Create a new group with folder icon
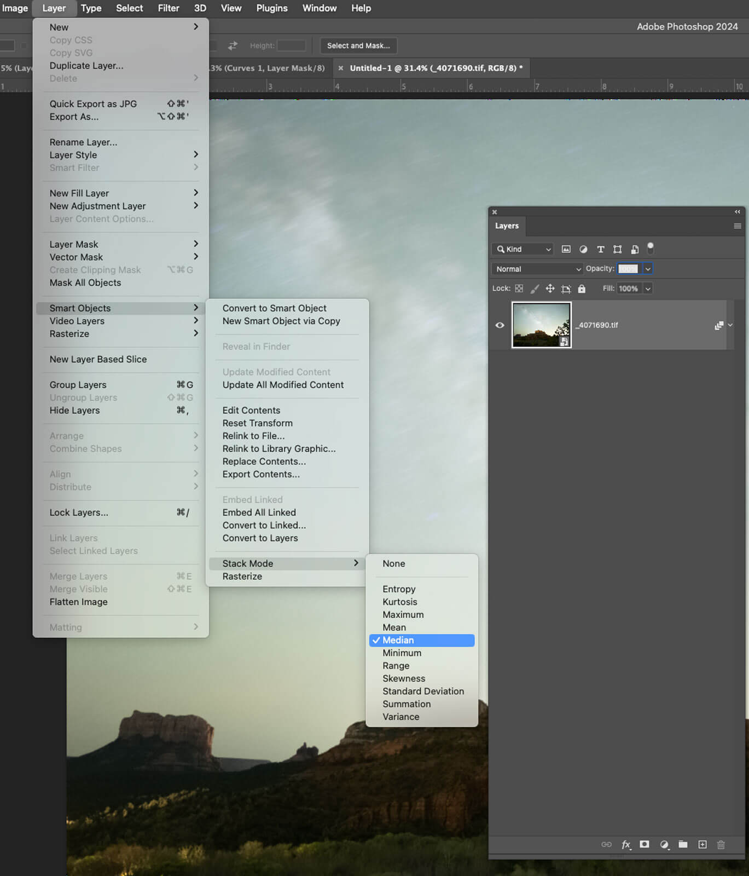The height and width of the screenshot is (876, 749). click(683, 845)
